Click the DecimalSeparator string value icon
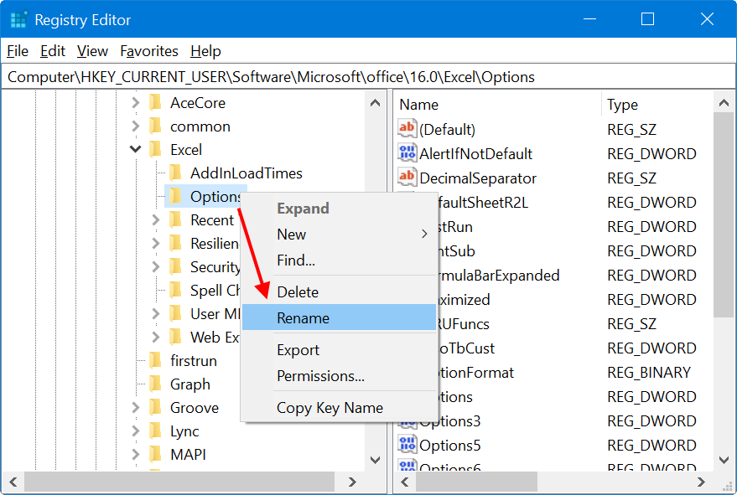 (407, 178)
